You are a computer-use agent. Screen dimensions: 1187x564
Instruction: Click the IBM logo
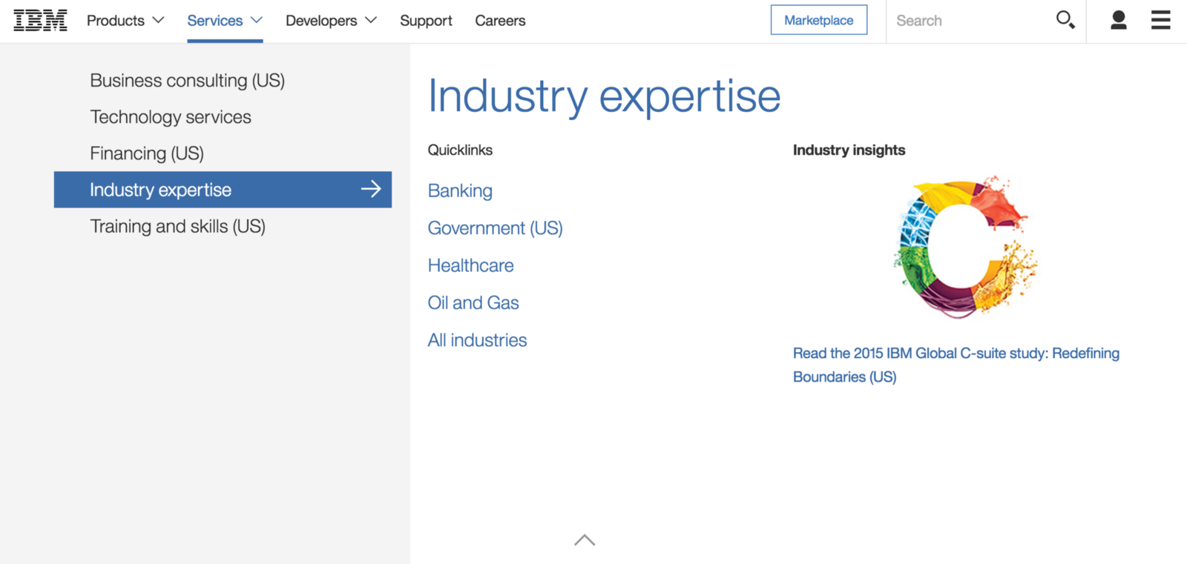(x=40, y=21)
